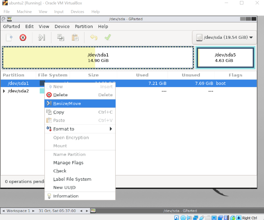Open the /dev/sda device selector dropdown

coord(224,37)
